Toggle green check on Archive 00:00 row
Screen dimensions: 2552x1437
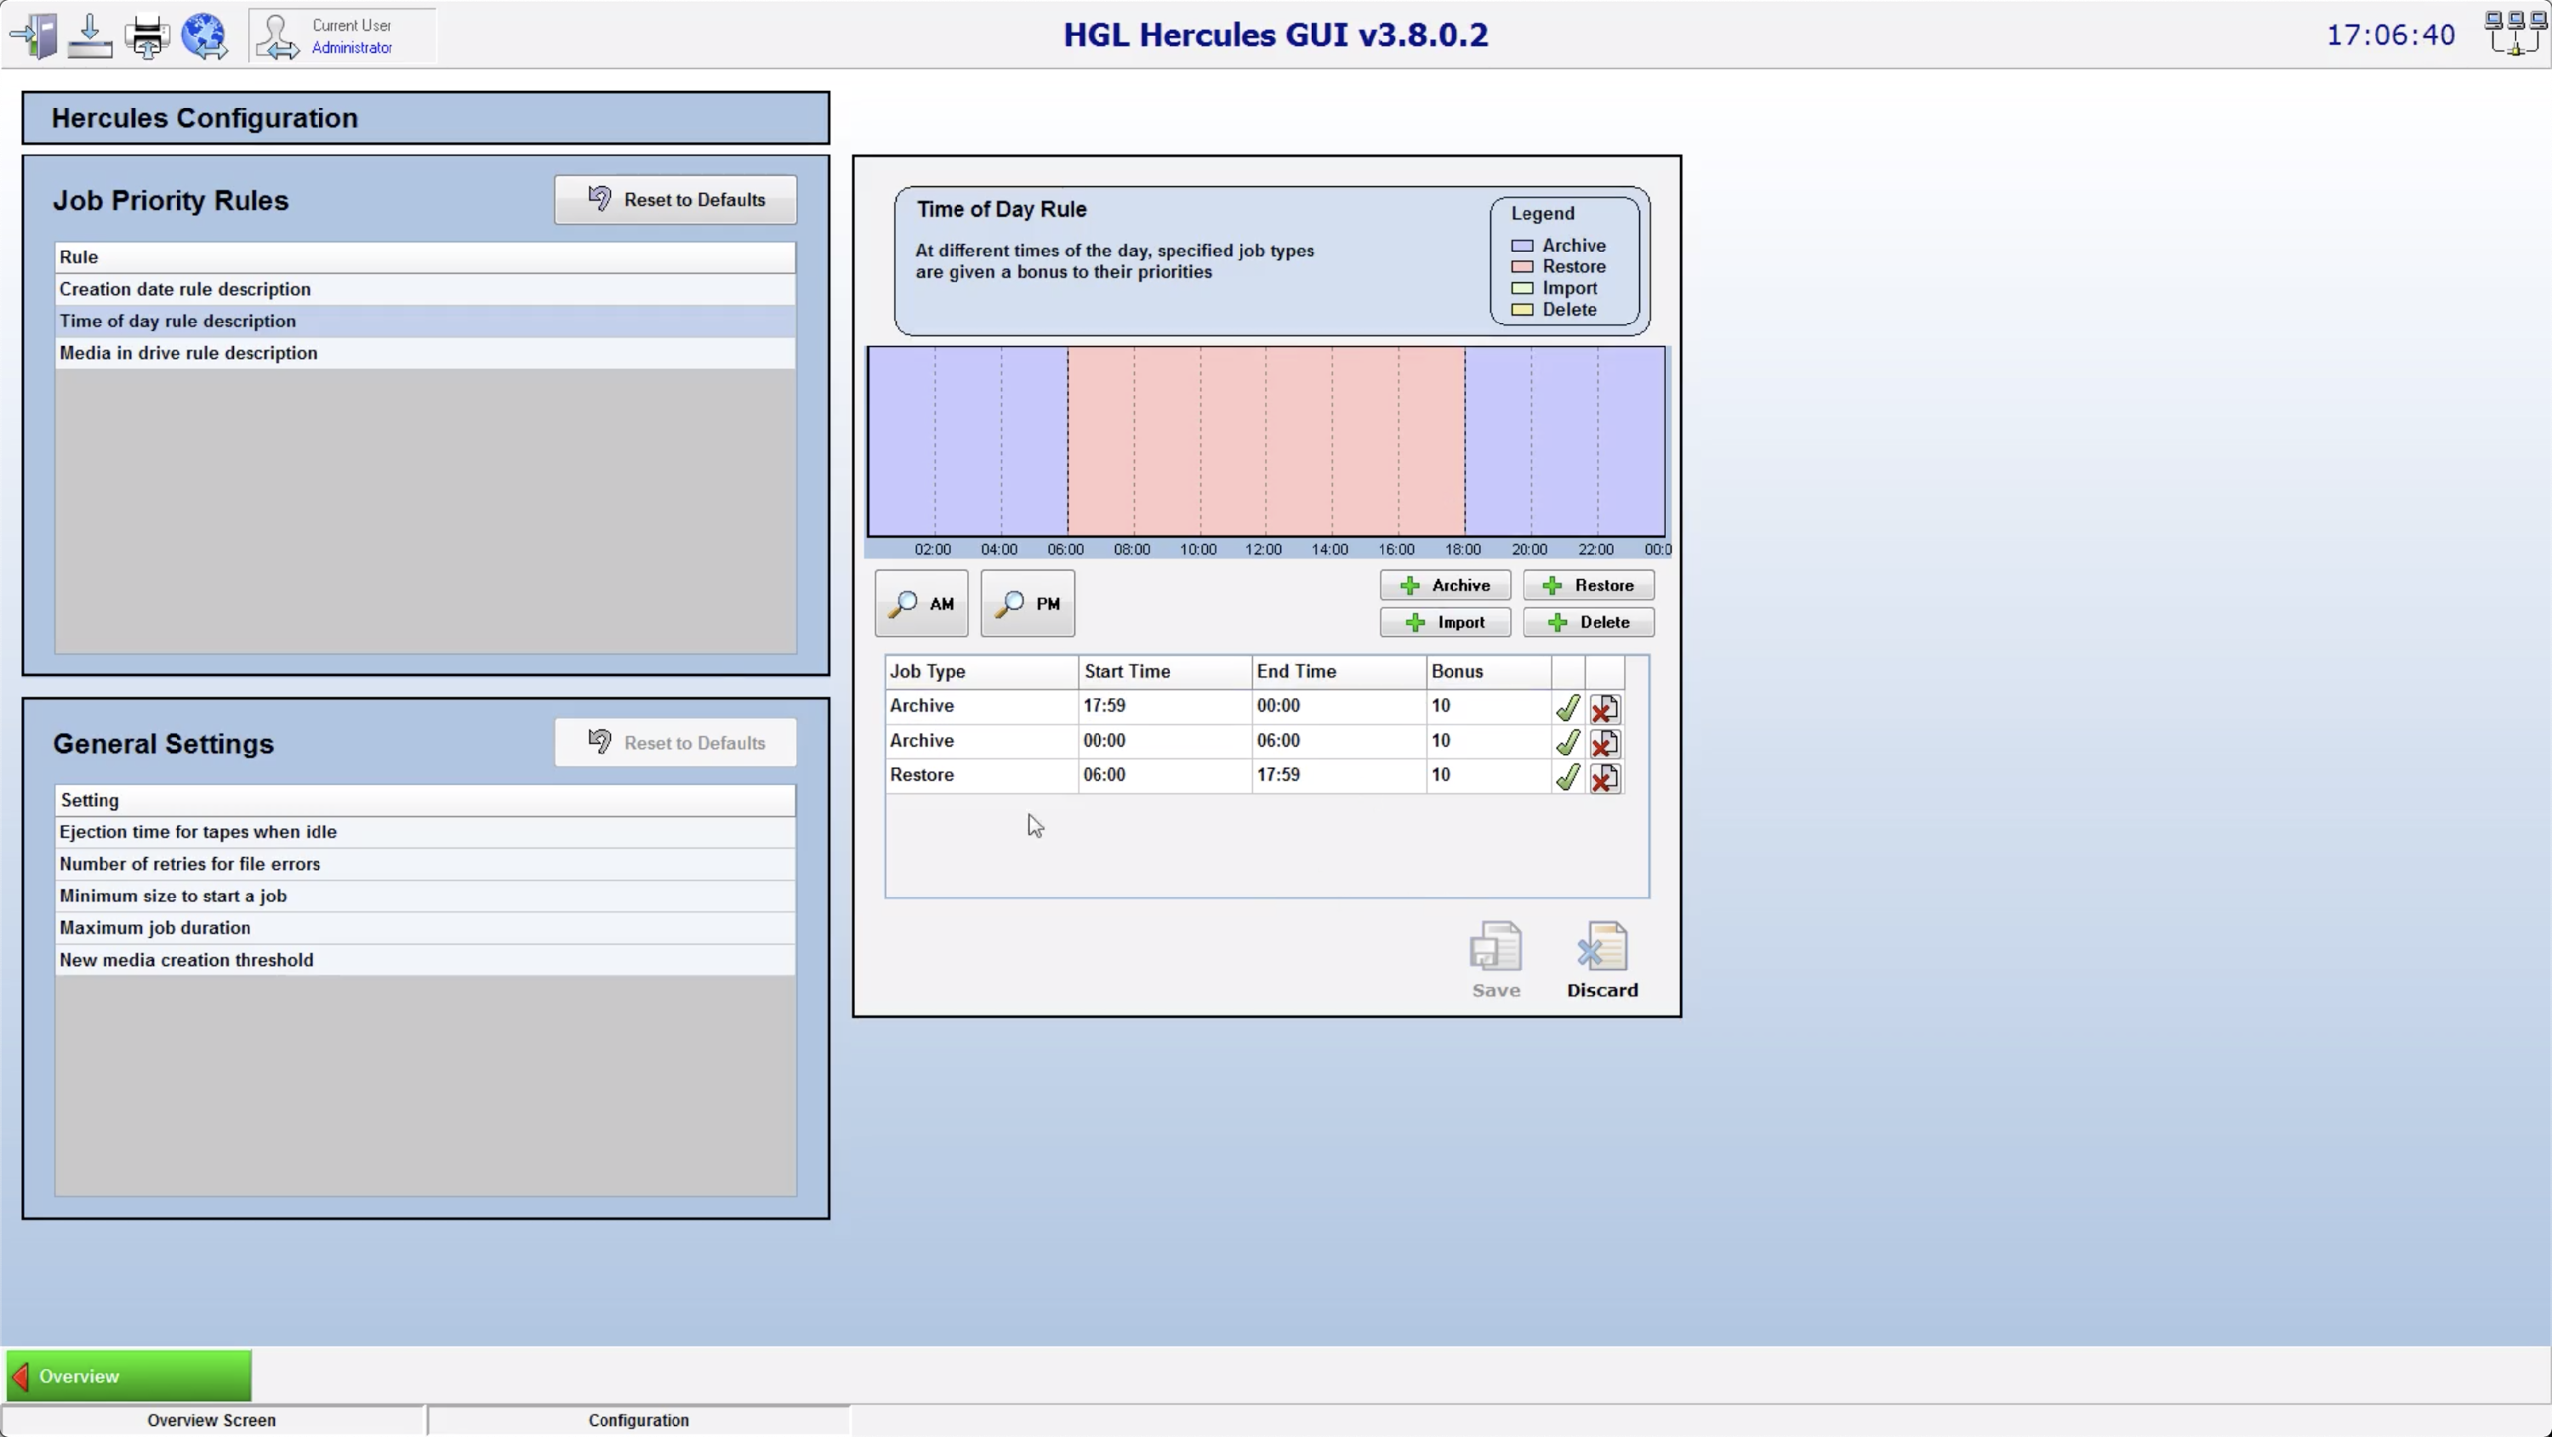pyautogui.click(x=1567, y=741)
